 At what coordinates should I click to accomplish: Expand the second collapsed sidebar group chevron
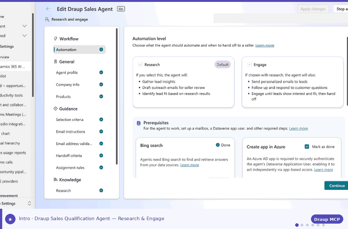25,35
